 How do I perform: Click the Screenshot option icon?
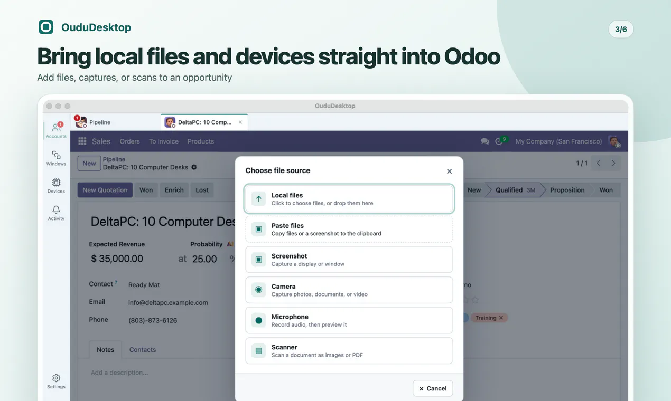pos(258,260)
